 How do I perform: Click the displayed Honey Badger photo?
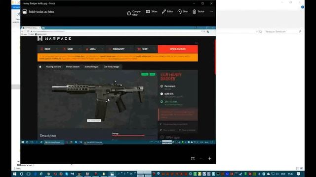[x=118, y=85]
